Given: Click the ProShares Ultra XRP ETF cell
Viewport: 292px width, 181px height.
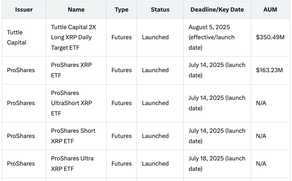Looking at the screenshot, I should [72, 163].
